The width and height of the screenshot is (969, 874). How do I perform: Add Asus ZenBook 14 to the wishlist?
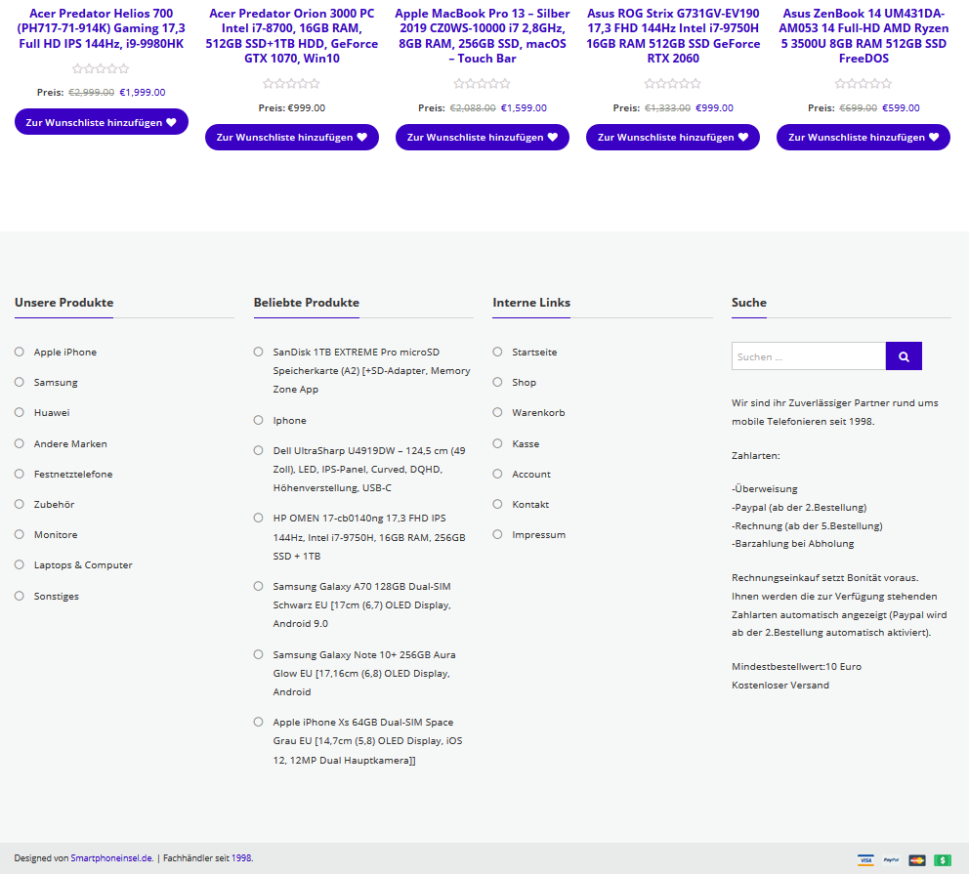coord(864,137)
